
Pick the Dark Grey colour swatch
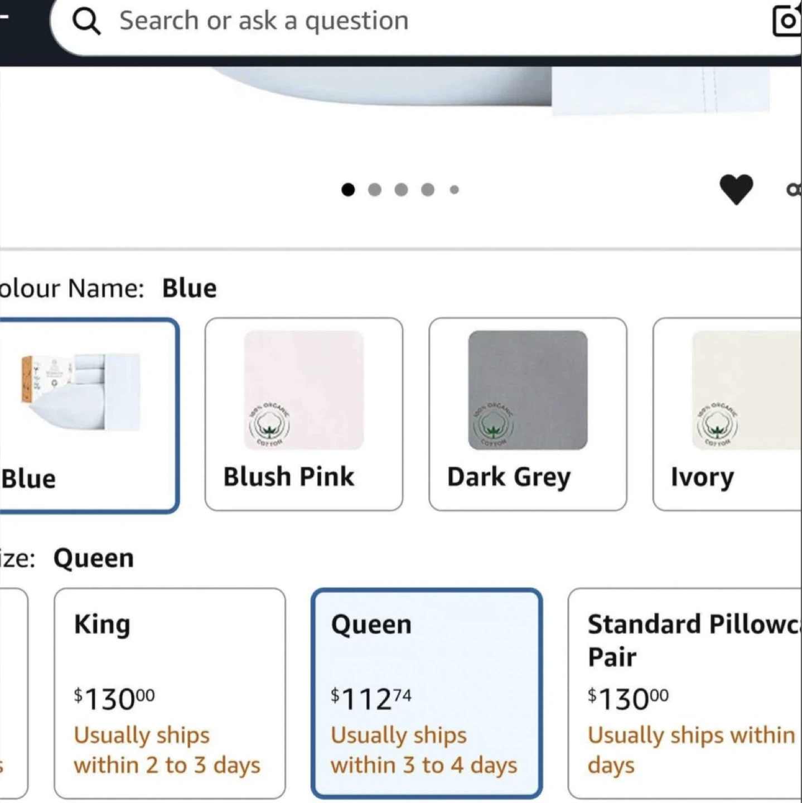pos(527,414)
